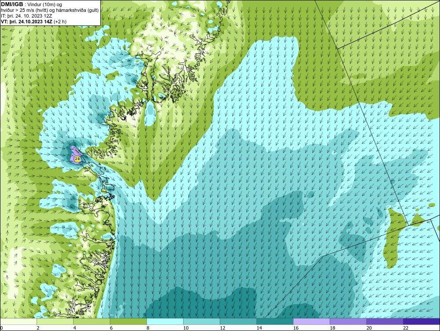Screen dimensions: 440x331
Task: Click the legend label 22
Action: (x=406, y=328)
